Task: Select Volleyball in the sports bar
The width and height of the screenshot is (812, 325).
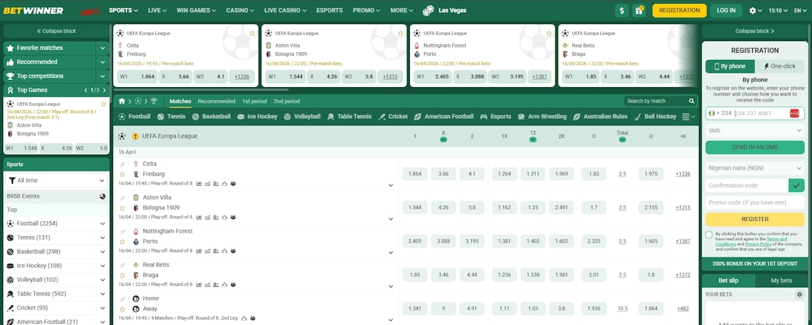Action: [x=302, y=116]
